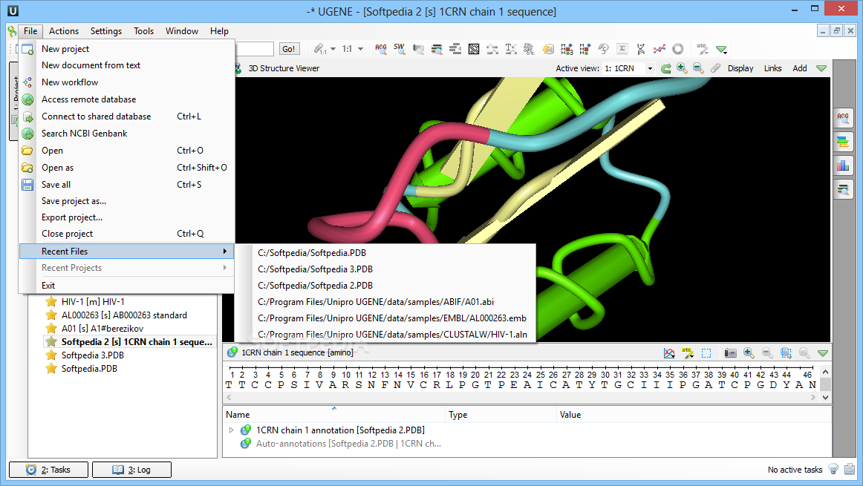Click the Name column header
This screenshot has height=486, width=863.
tap(333, 415)
